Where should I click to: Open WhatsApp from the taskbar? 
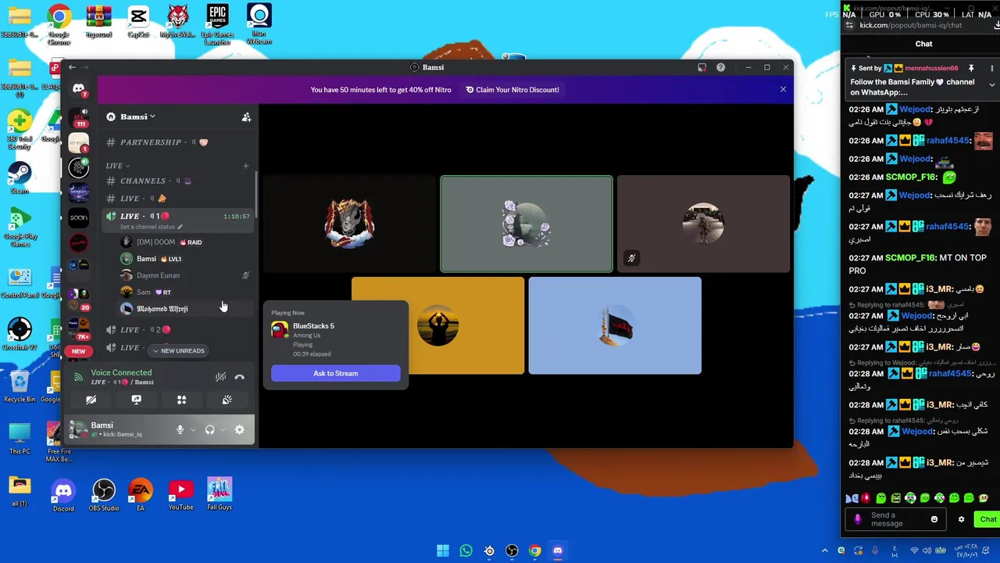click(466, 550)
